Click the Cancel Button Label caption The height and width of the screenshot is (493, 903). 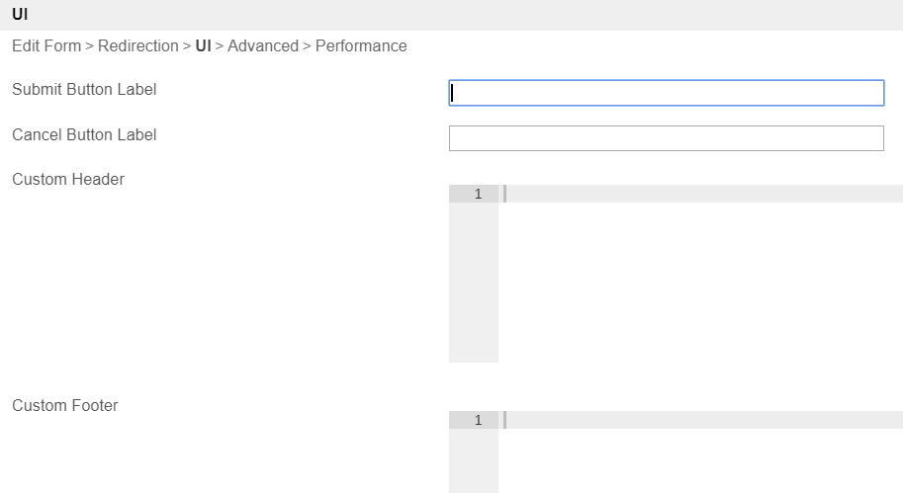(x=84, y=135)
